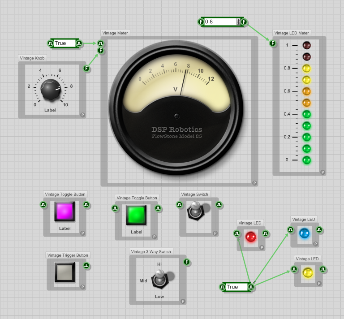Click the red Vintage LED
This screenshot has height=319, width=344.
click(x=250, y=237)
